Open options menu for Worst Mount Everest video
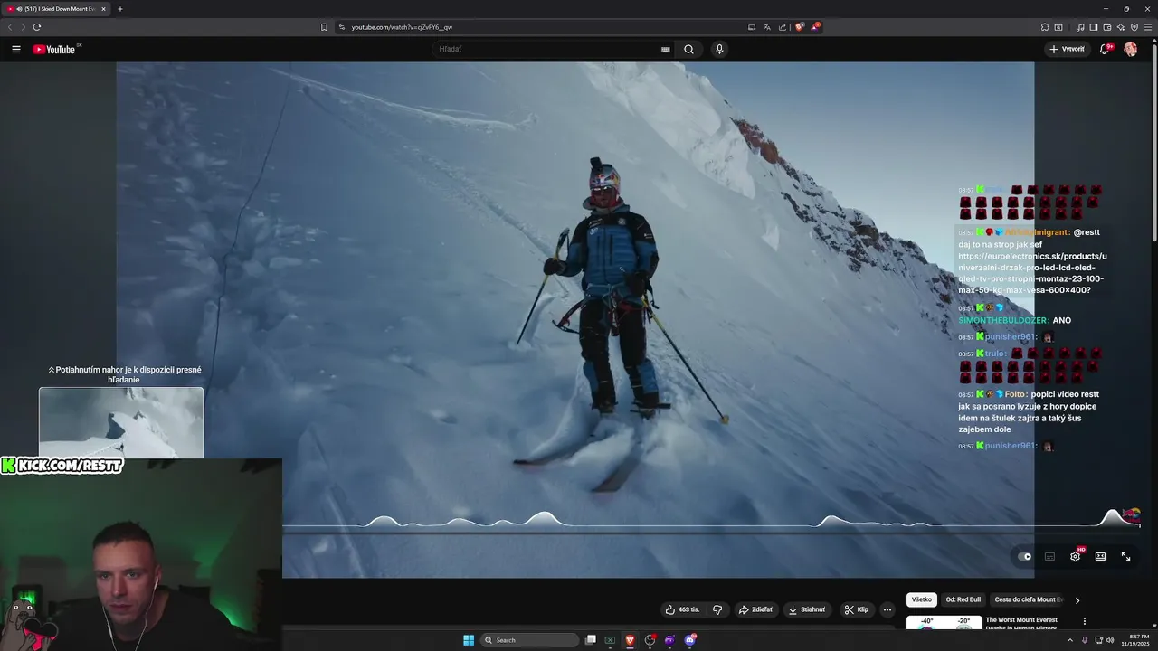This screenshot has height=651, width=1158. coord(1084,621)
